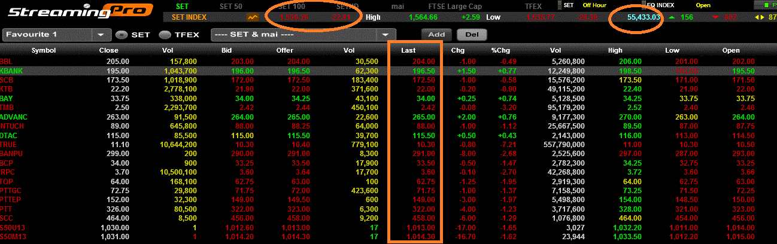Sort by Last column header
The width and height of the screenshot is (777, 244).
coord(408,51)
